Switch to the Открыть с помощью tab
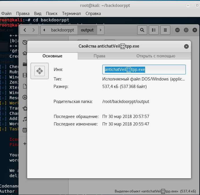200x195 pixels. (155, 56)
